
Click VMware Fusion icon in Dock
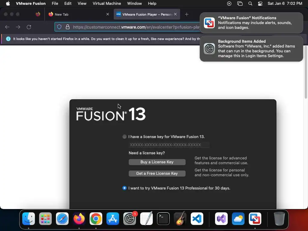[x=255, y=219]
